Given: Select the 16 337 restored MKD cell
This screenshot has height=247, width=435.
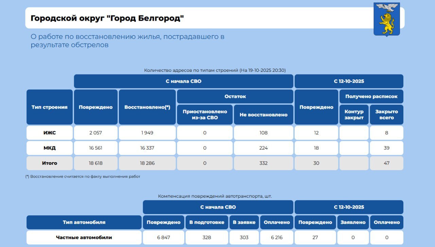Looking at the screenshot, I should click(x=147, y=148).
